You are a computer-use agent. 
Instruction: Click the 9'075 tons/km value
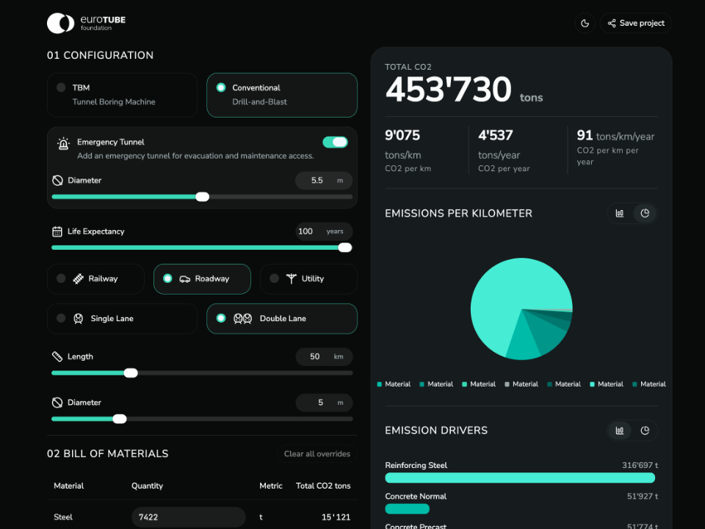pyautogui.click(x=402, y=135)
